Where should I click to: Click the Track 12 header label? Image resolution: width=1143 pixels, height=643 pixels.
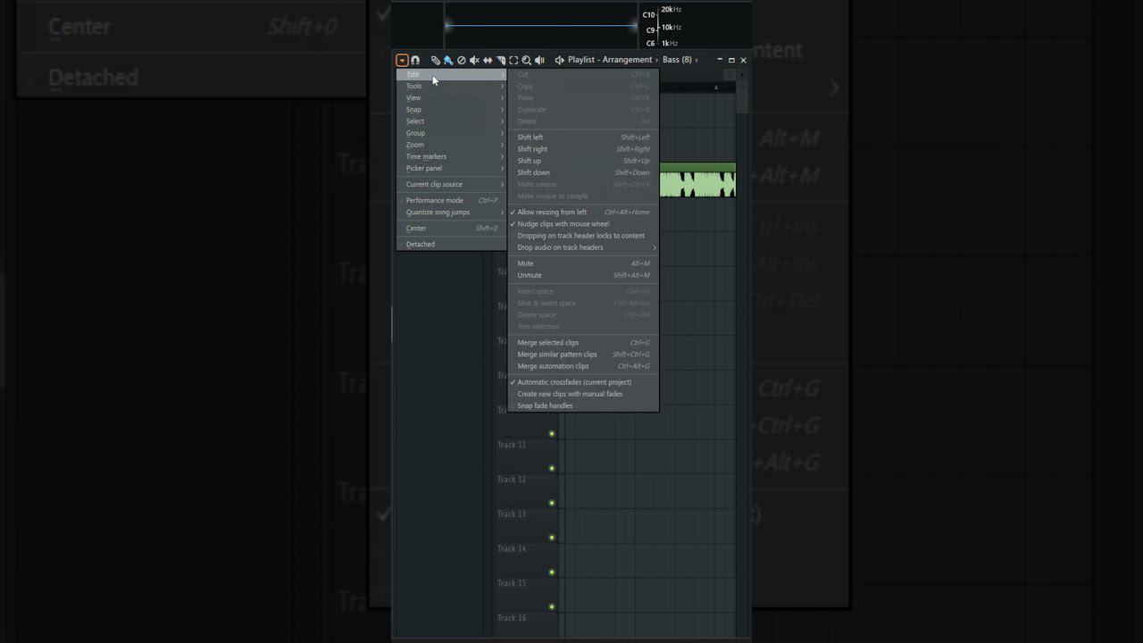pyautogui.click(x=512, y=480)
